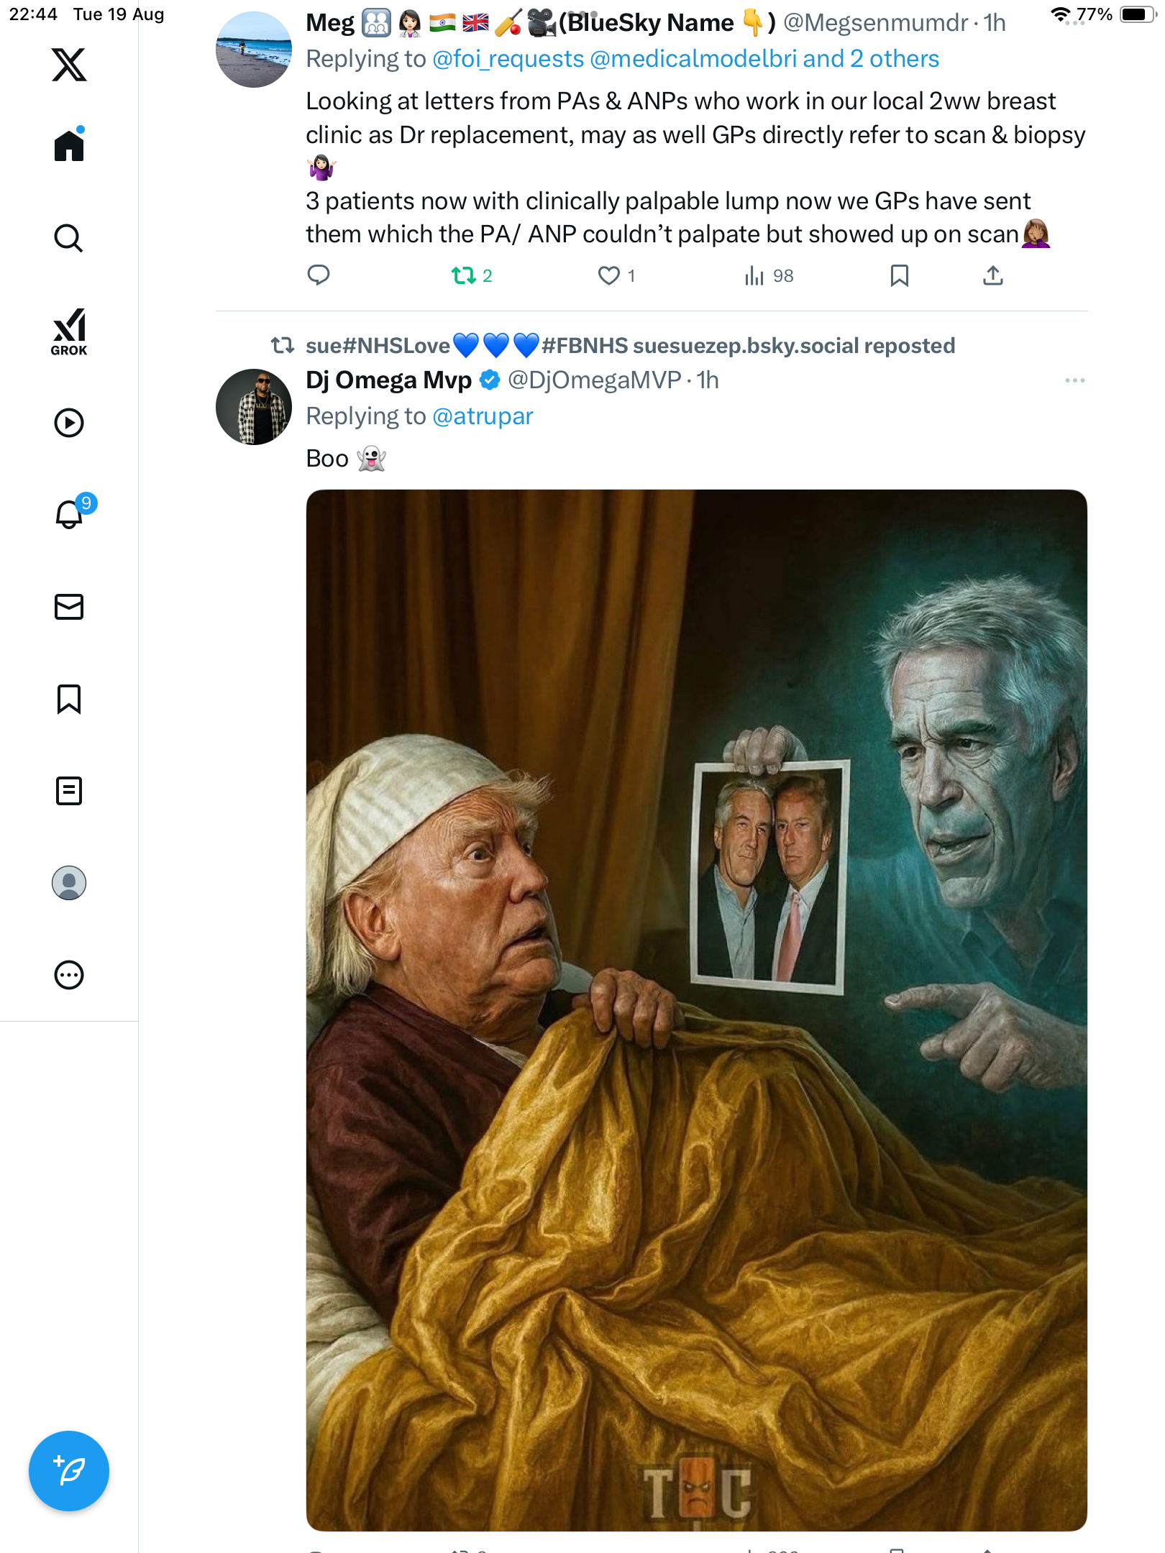View notifications with 9 badge
This screenshot has width=1165, height=1553.
pyautogui.click(x=70, y=514)
